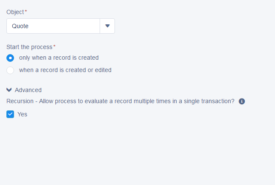Image resolution: width=275 pixels, height=185 pixels.
Task: Click the "Advanced" section header text
Action: pos(28,90)
